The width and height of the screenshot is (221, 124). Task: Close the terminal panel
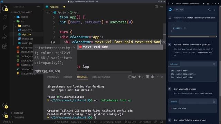tap(162, 77)
